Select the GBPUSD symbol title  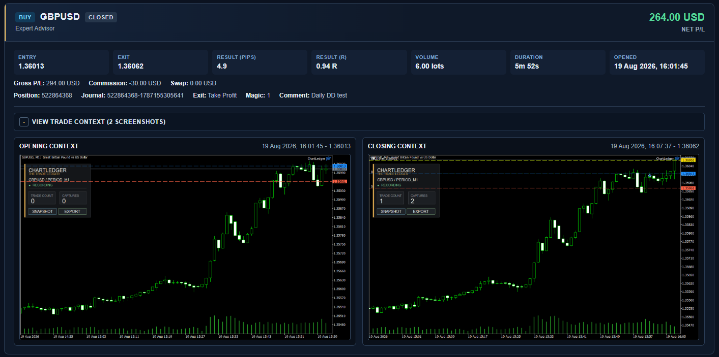click(60, 17)
